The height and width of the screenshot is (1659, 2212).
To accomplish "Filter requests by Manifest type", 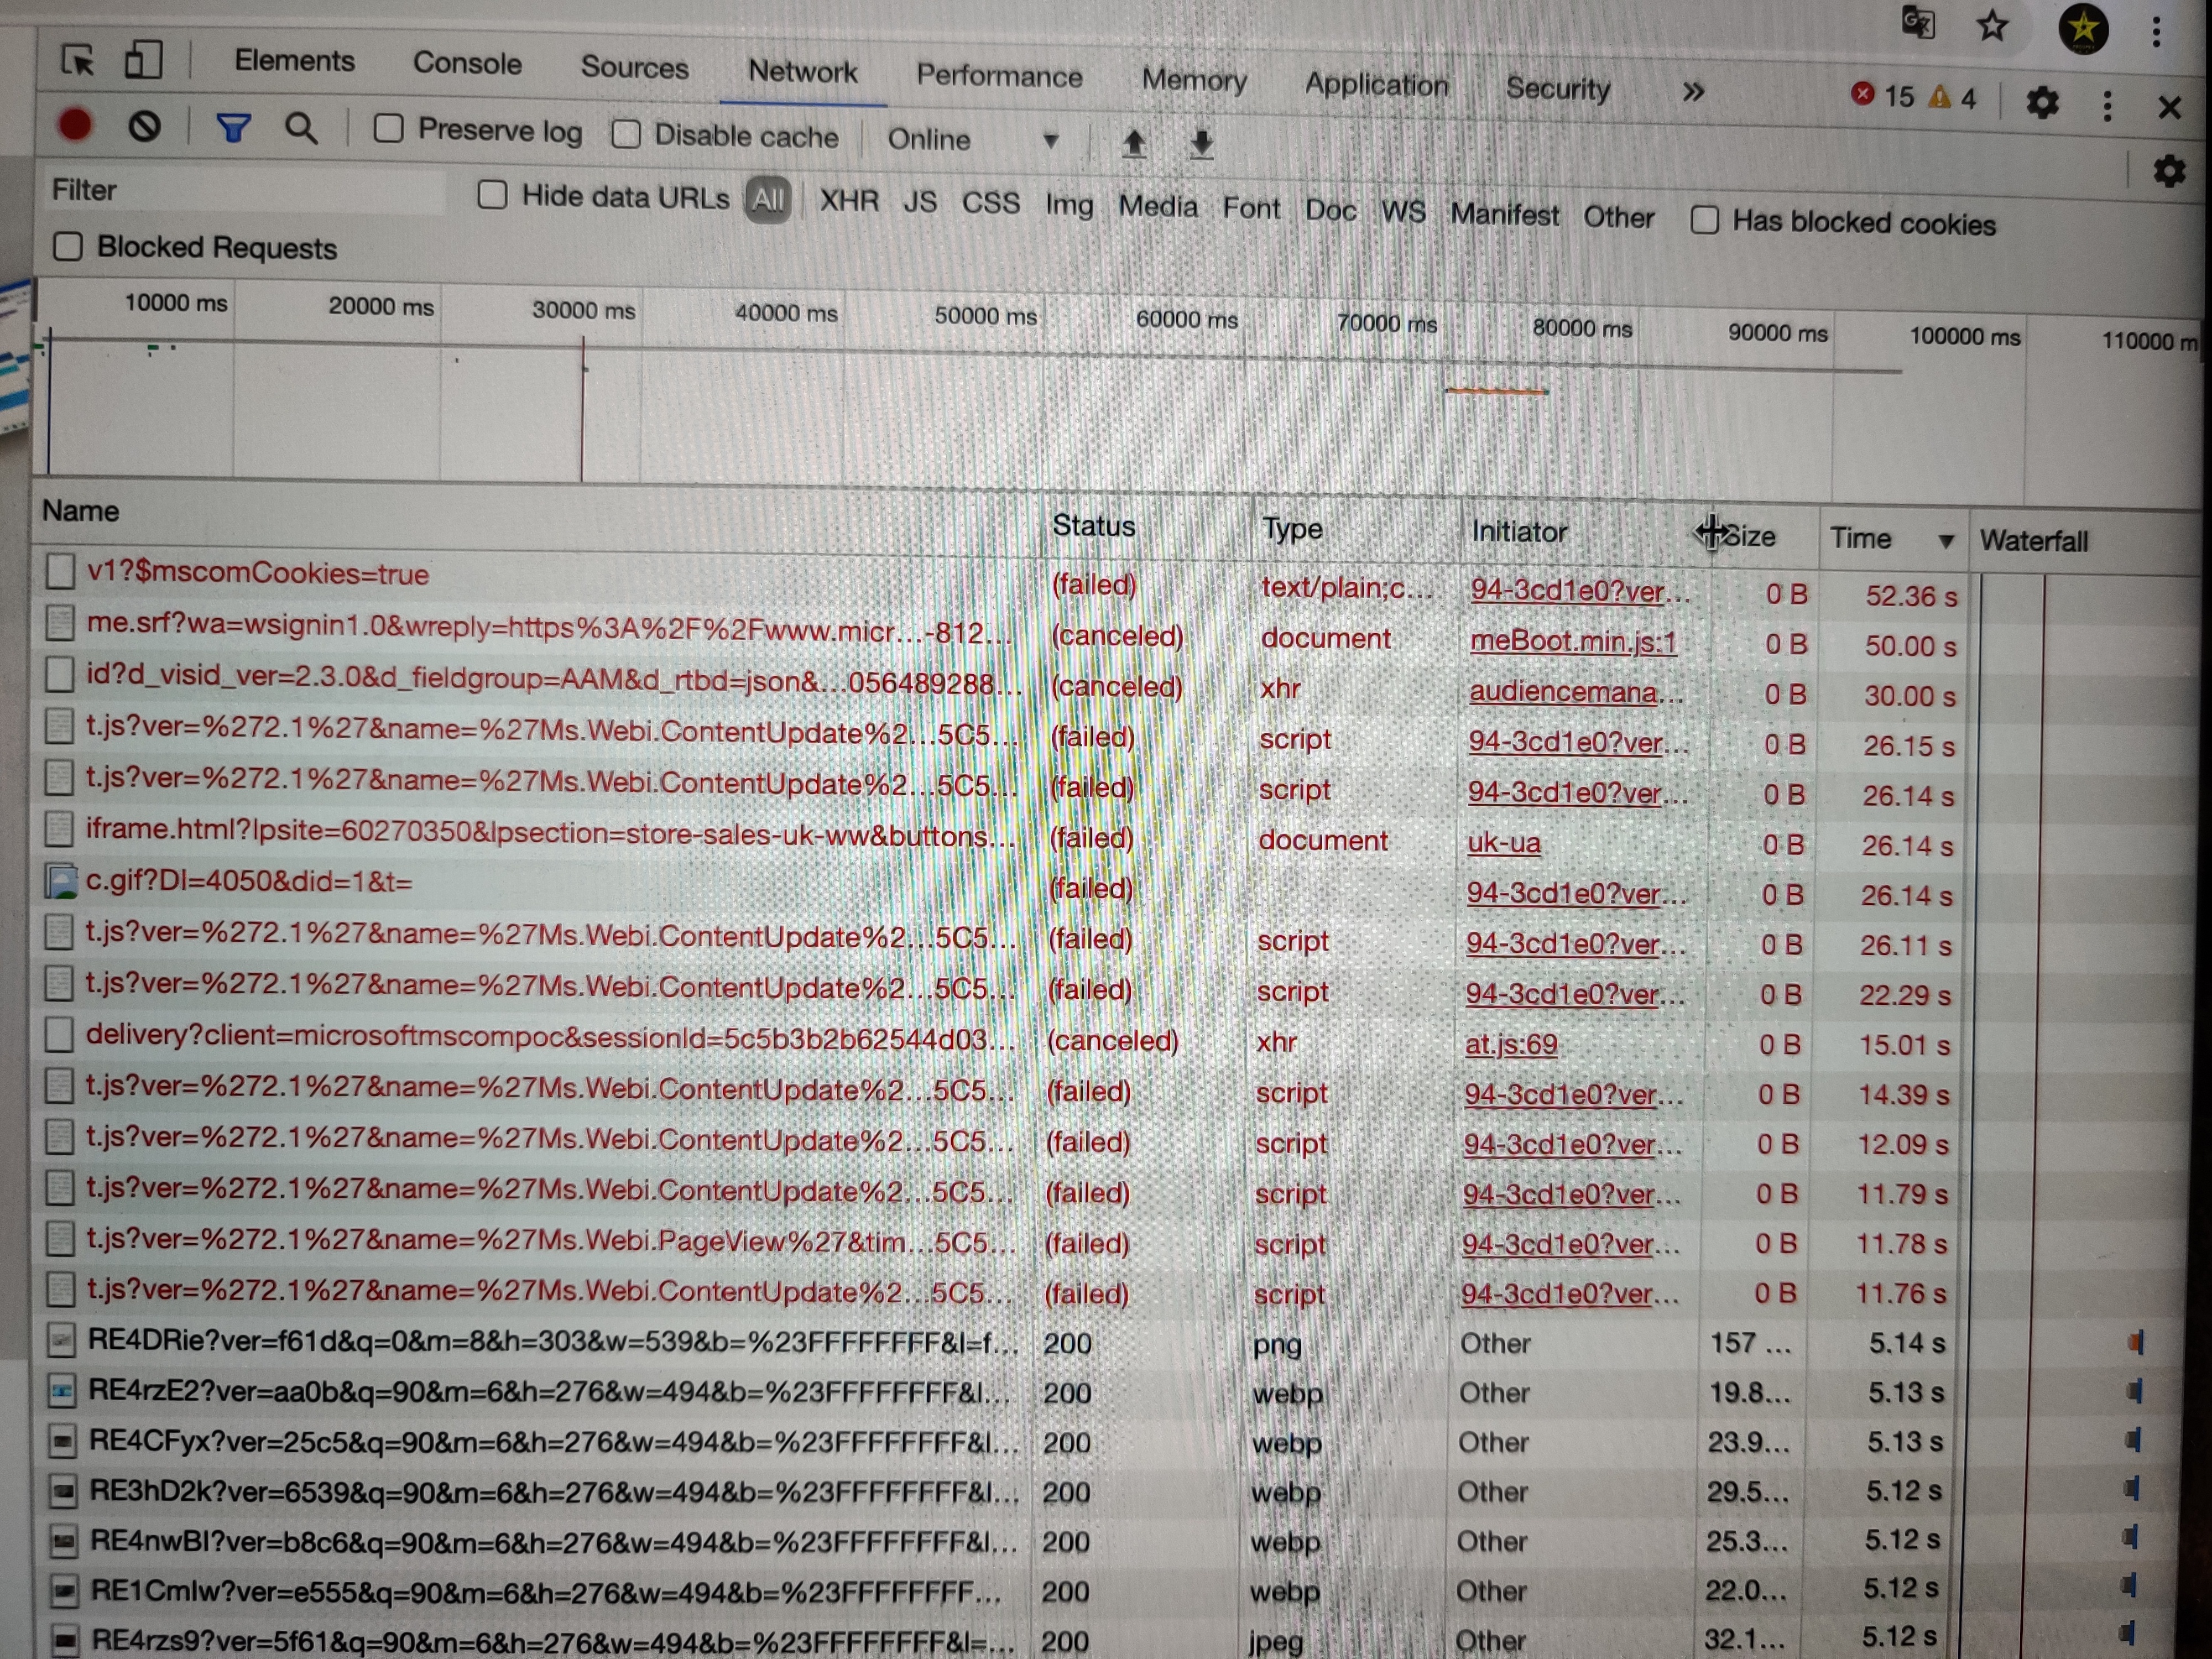I will (1504, 214).
